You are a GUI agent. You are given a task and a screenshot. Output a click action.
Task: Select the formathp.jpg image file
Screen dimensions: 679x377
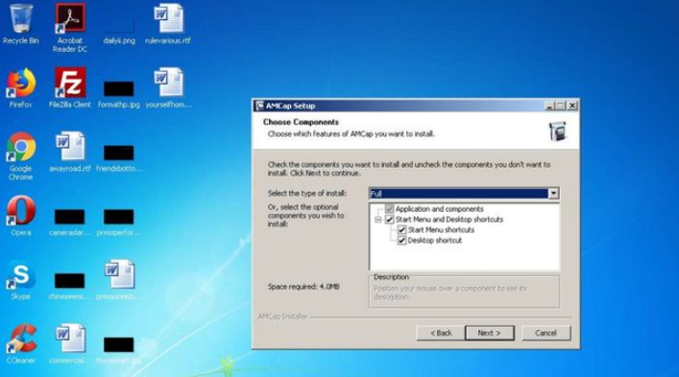[119, 94]
